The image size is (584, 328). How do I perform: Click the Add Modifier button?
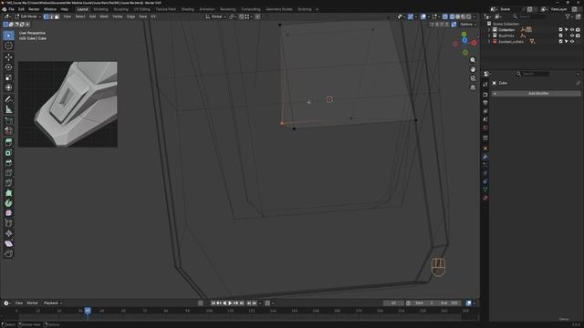pos(536,94)
